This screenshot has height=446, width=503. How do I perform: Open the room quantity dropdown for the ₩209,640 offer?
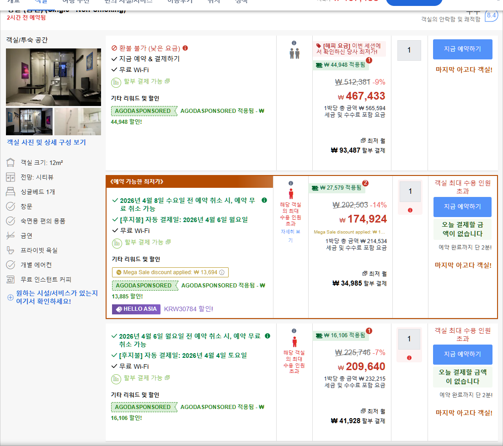409,339
